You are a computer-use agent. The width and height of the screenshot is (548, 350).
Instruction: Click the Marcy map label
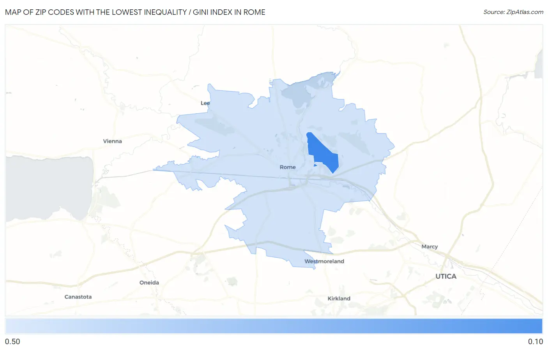pos(430,247)
